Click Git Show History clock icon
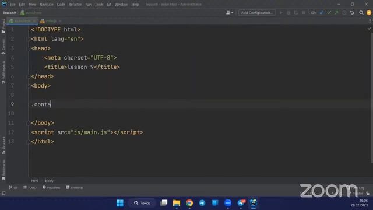 point(344,13)
